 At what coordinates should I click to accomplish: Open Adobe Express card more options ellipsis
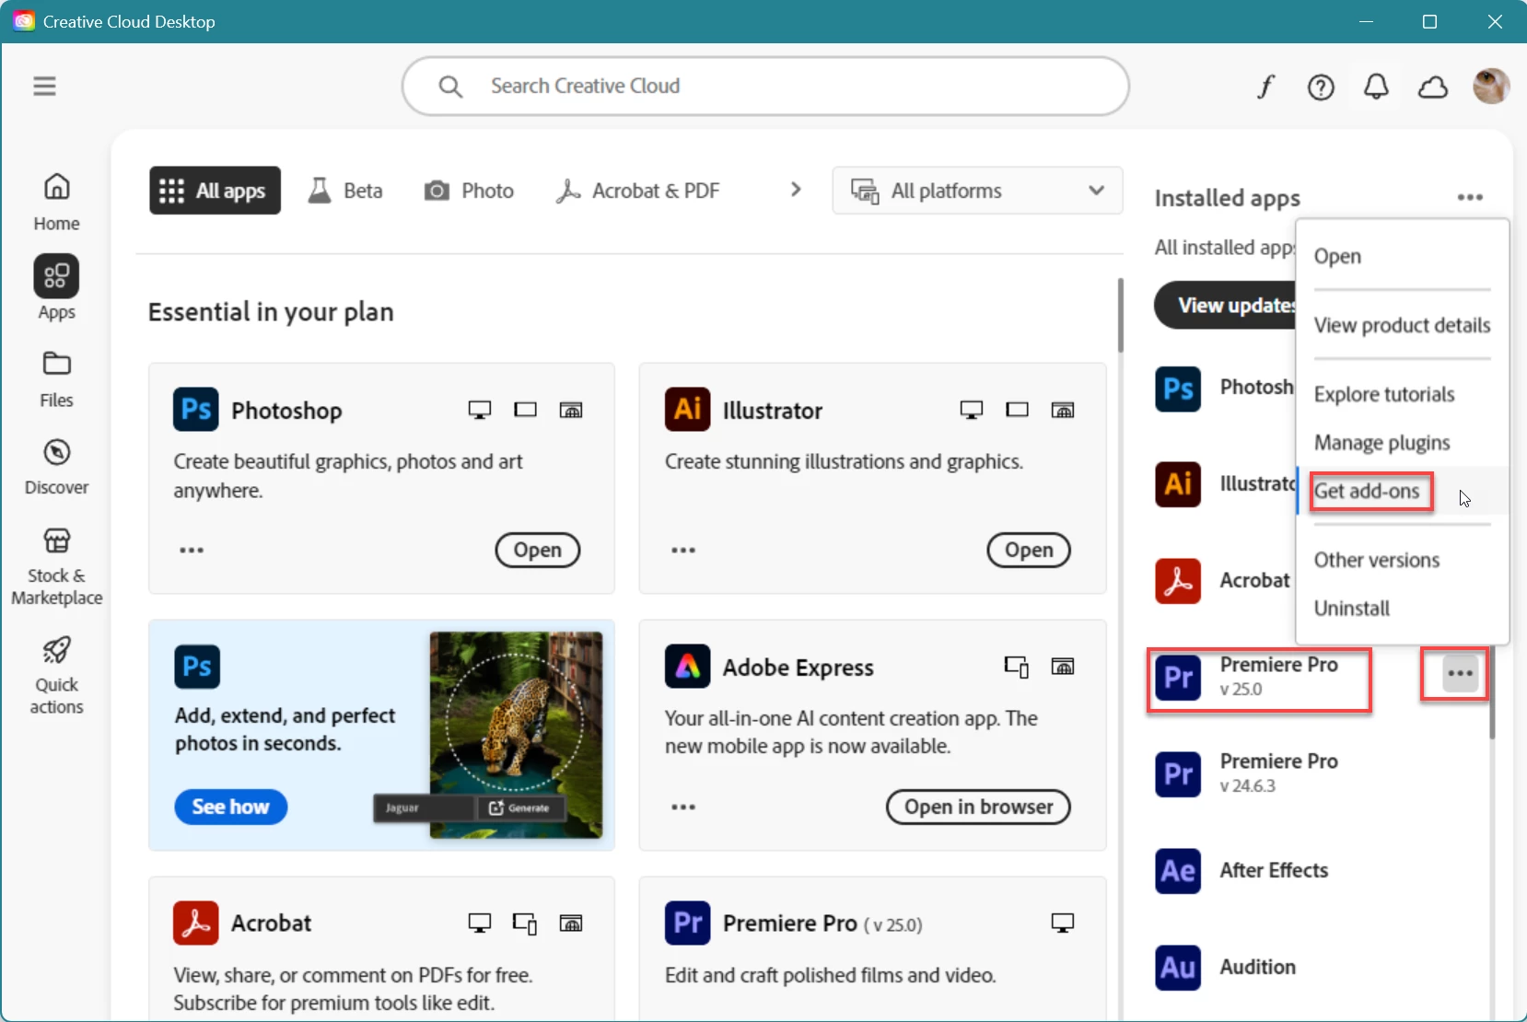[683, 807]
